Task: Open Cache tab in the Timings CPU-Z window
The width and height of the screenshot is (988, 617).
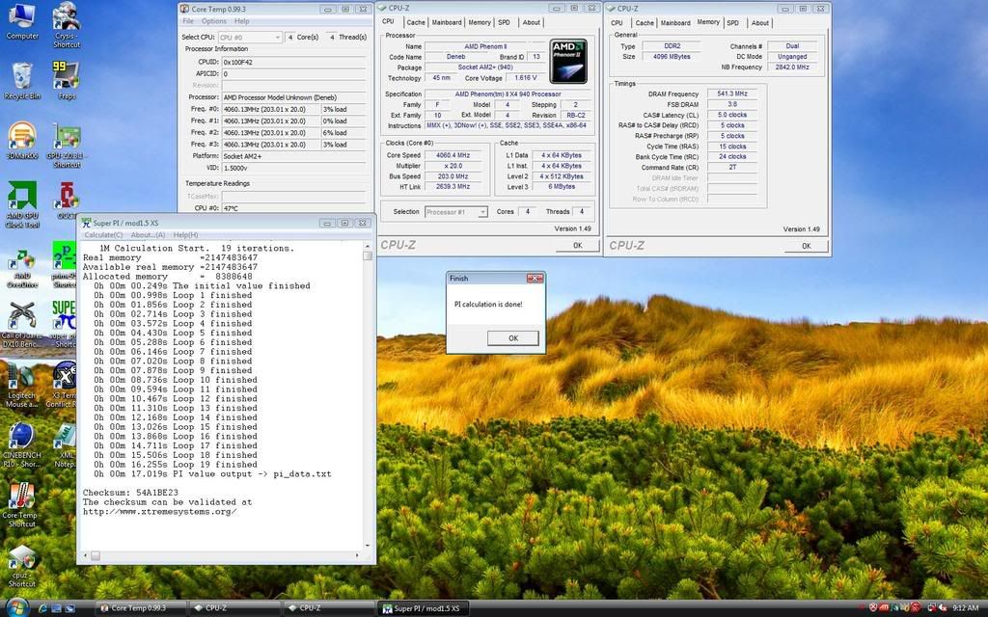Action: pos(645,23)
